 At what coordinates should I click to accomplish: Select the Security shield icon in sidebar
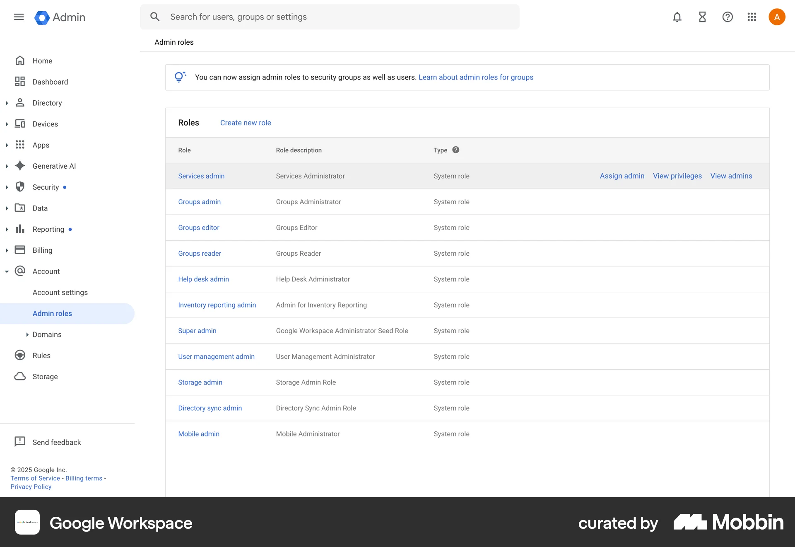pos(20,187)
